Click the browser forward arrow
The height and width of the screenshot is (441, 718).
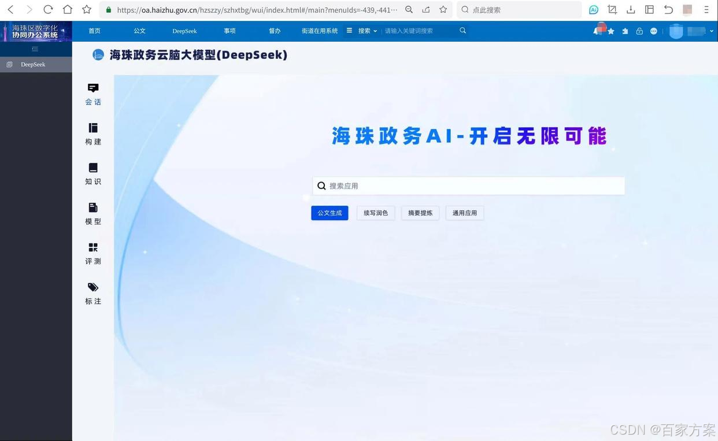[x=29, y=9]
